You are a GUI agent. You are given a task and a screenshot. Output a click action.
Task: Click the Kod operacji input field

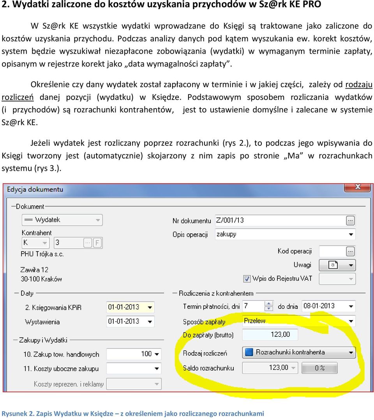(x=332, y=251)
